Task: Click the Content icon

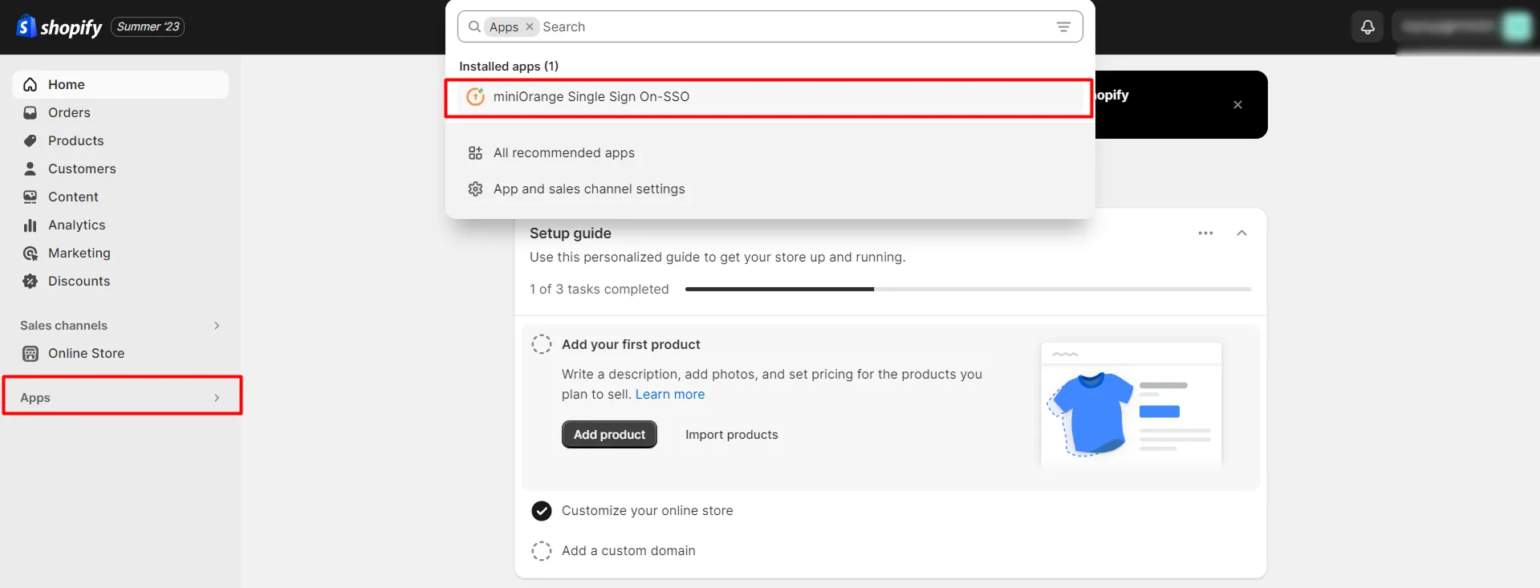Action: coord(30,197)
